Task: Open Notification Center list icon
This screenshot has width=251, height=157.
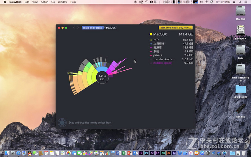Action: coord(245,2)
